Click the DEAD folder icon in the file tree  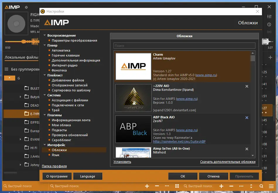coord(27,105)
